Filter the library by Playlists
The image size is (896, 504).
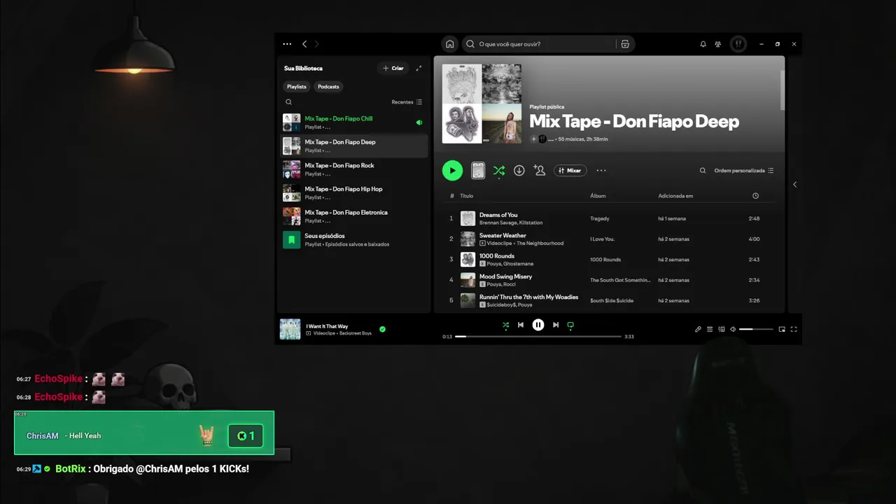pos(297,87)
